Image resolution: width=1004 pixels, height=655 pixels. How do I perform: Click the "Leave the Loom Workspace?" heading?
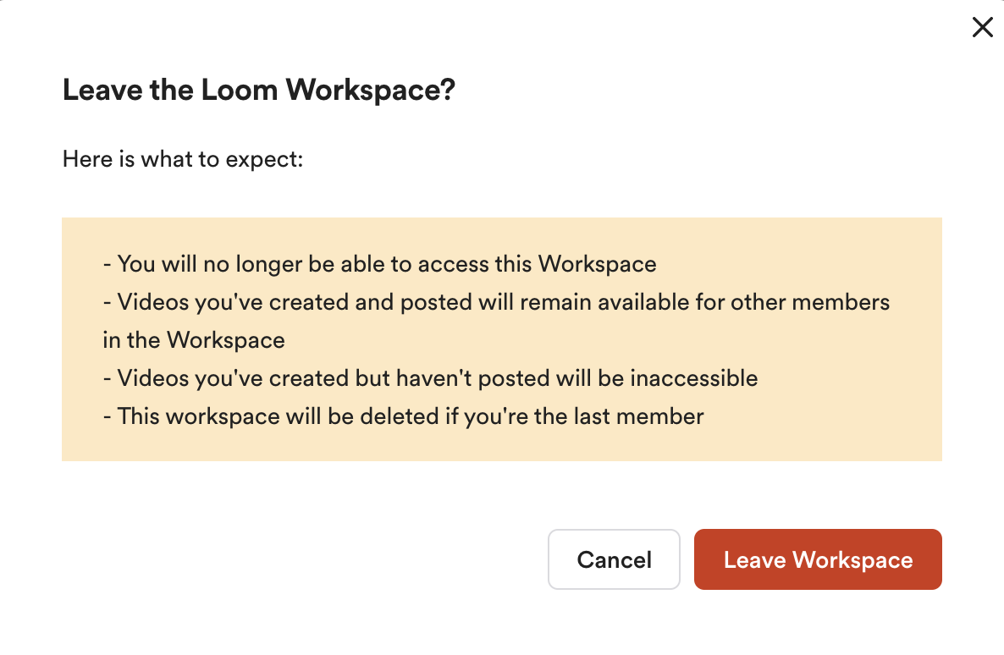tap(259, 91)
